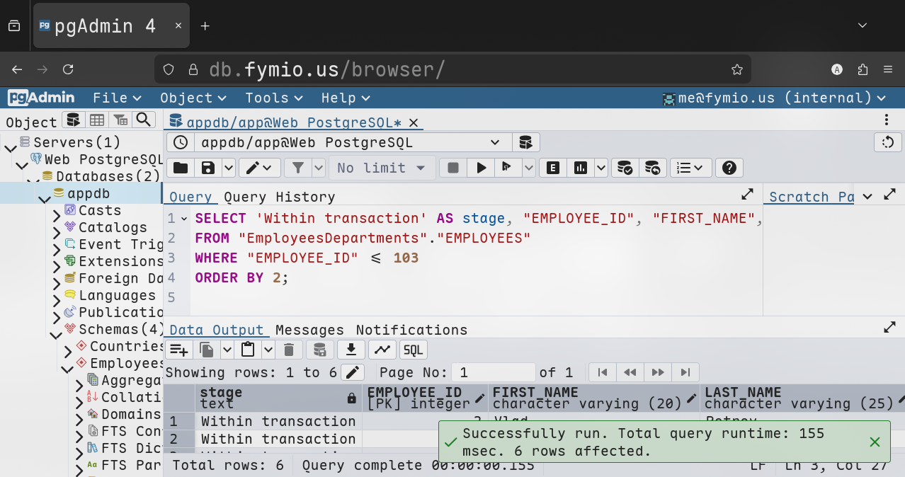Click the Execute query play button

coord(482,168)
